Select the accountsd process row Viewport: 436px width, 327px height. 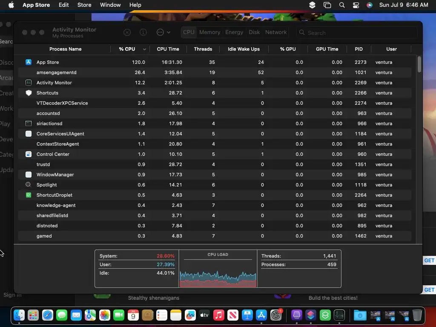click(x=215, y=113)
